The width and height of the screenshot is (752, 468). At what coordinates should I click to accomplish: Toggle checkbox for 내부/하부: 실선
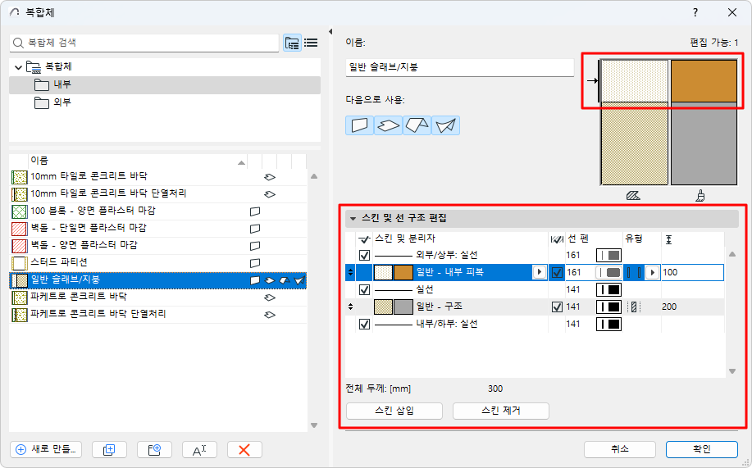pos(364,324)
